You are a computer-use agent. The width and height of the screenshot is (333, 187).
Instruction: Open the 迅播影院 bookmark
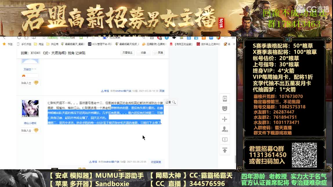[154, 44]
